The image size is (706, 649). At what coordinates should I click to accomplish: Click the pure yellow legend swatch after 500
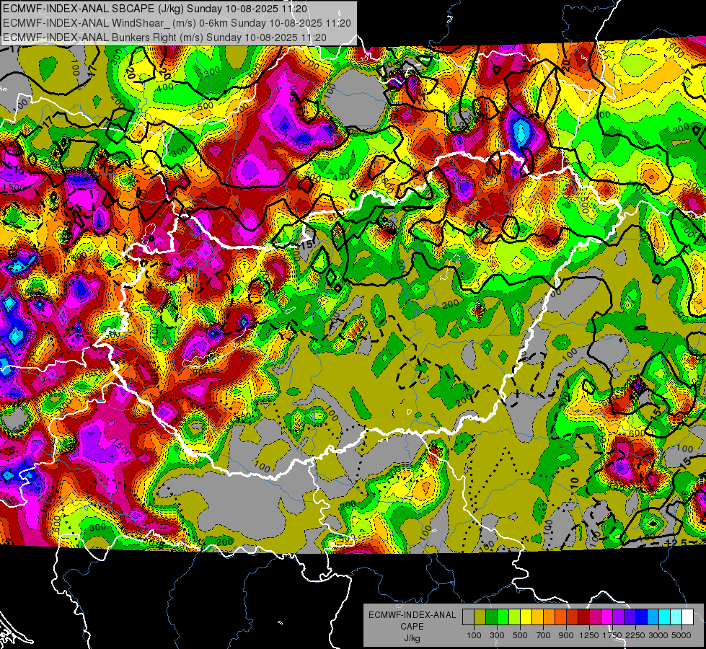click(x=526, y=617)
